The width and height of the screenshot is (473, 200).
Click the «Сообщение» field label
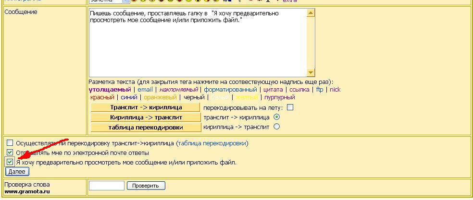(21, 12)
